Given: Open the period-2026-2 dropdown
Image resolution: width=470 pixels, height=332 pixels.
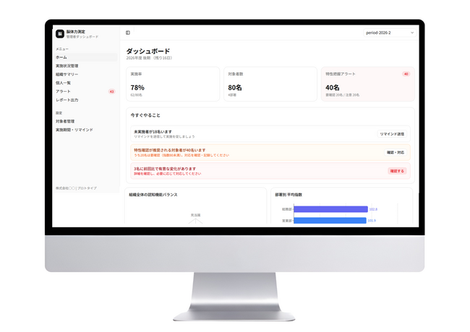Looking at the screenshot, I should [389, 32].
